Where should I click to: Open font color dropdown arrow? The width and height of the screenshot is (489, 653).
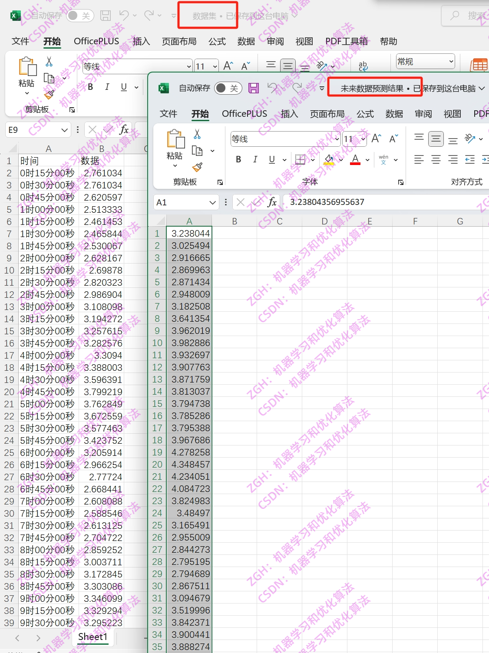pos(367,160)
